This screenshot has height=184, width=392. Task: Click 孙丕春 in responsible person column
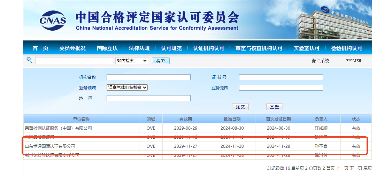click(x=321, y=146)
